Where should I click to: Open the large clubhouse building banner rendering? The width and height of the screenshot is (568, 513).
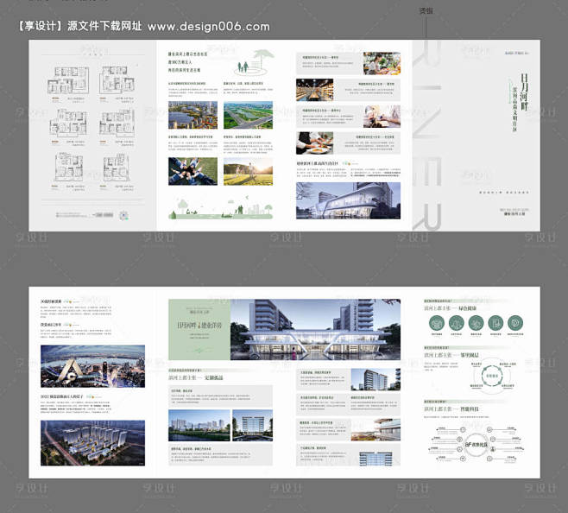[x=315, y=330]
